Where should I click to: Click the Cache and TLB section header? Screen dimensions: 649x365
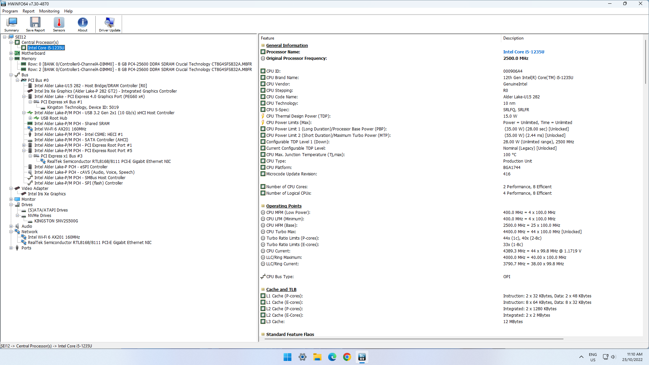click(x=281, y=290)
